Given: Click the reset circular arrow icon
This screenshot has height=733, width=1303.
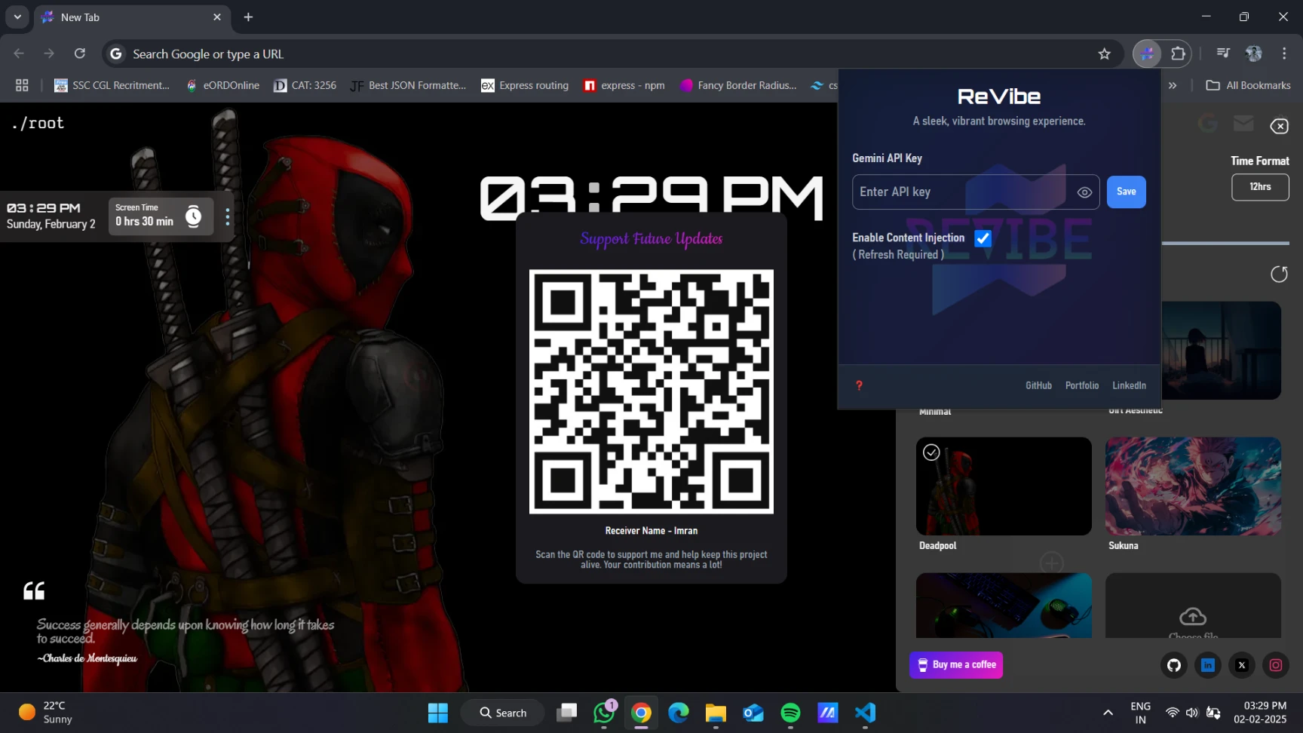Looking at the screenshot, I should point(1279,274).
